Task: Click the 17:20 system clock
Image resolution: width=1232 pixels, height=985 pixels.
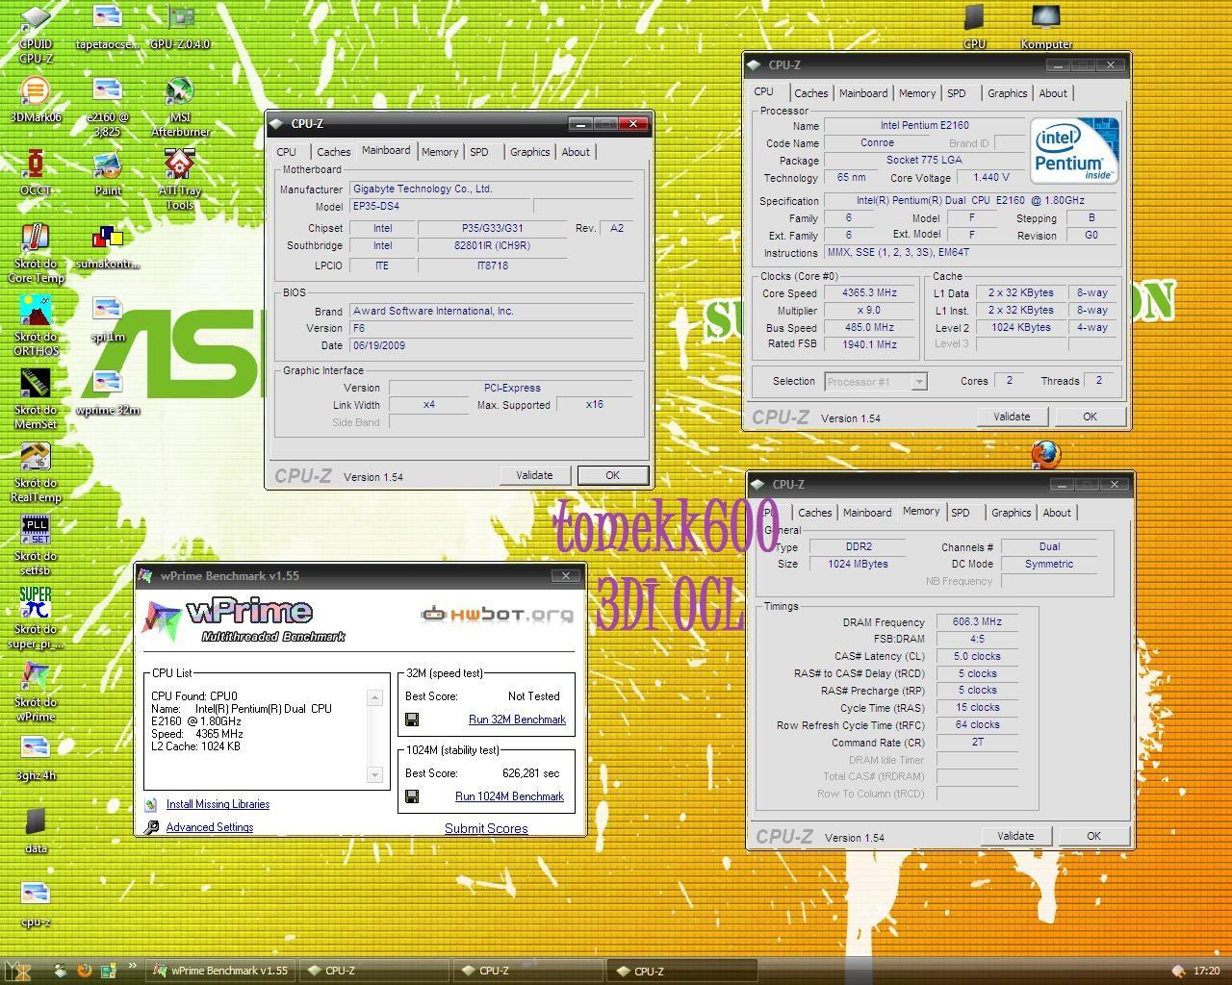Action: (x=1206, y=972)
